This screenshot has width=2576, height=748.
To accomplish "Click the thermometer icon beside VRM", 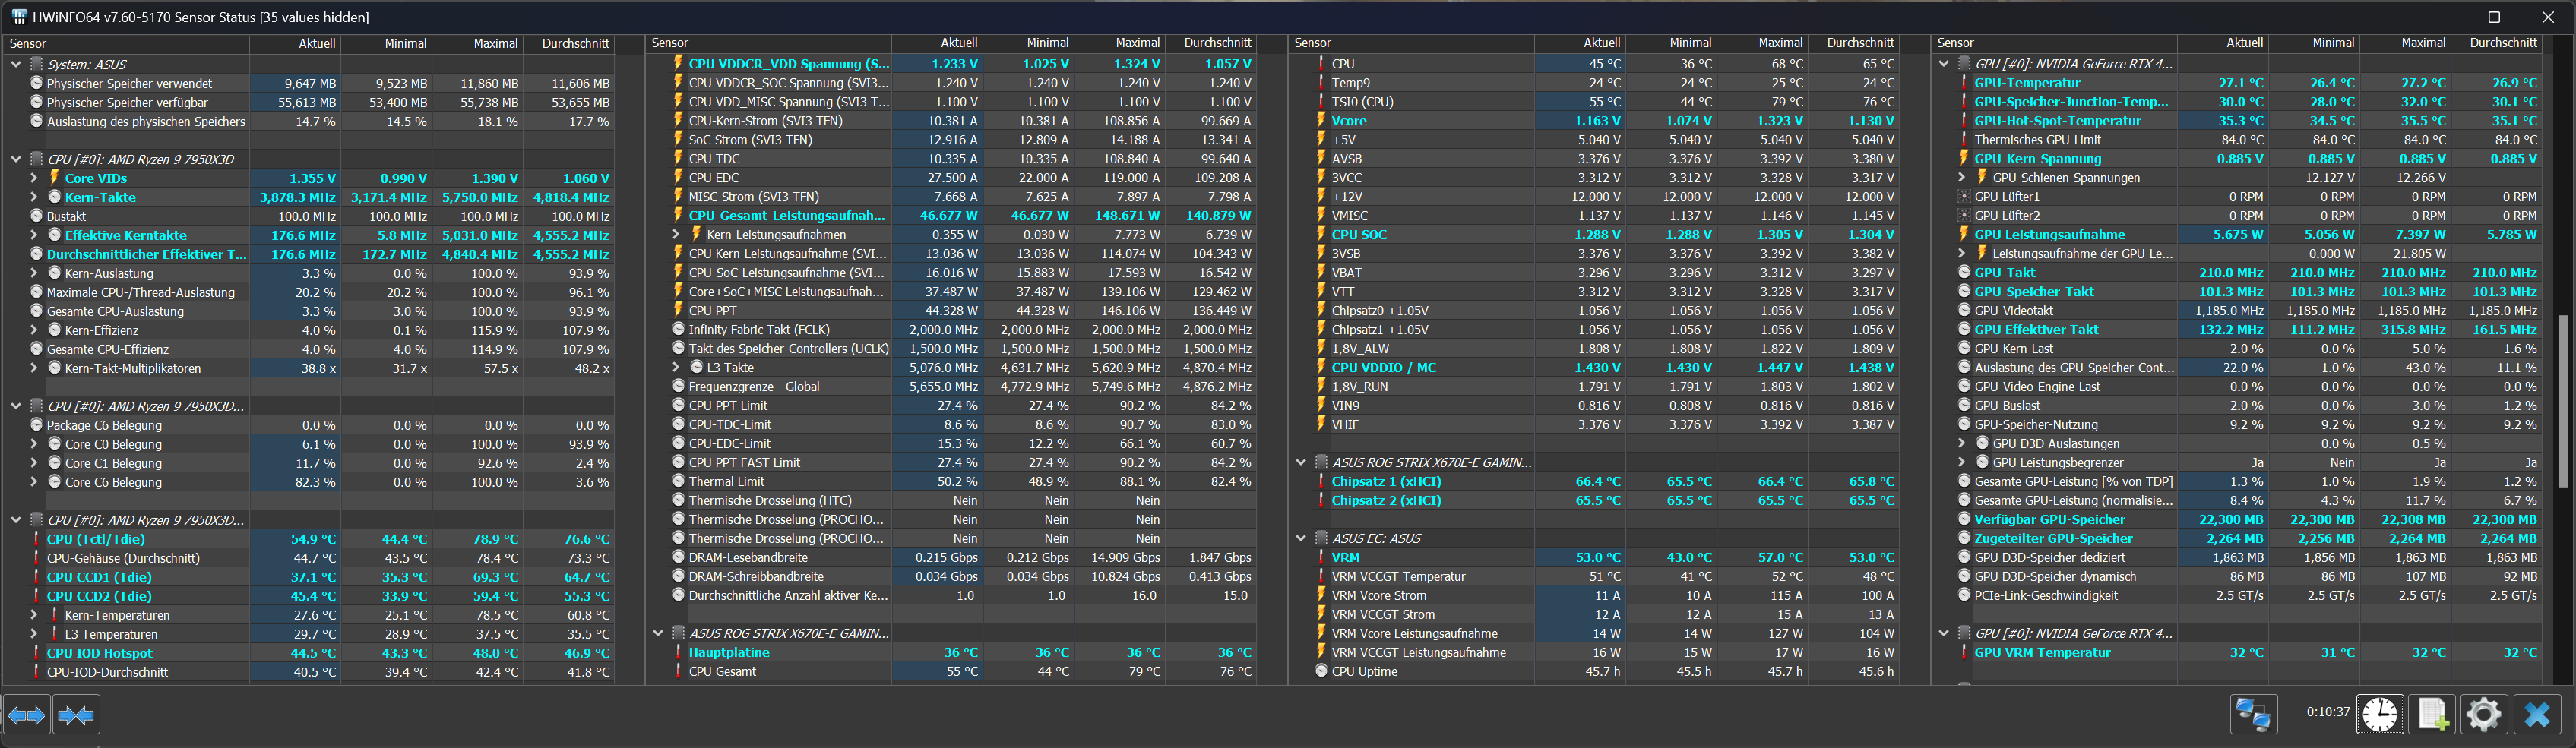I will [x=1322, y=557].
